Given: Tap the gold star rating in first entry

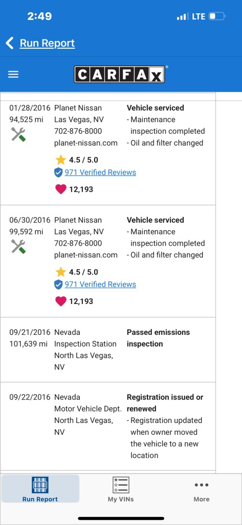Looking at the screenshot, I should (x=60, y=160).
